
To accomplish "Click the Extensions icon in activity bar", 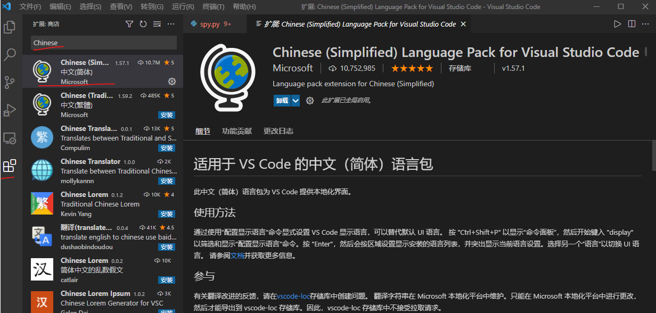I will [10, 166].
